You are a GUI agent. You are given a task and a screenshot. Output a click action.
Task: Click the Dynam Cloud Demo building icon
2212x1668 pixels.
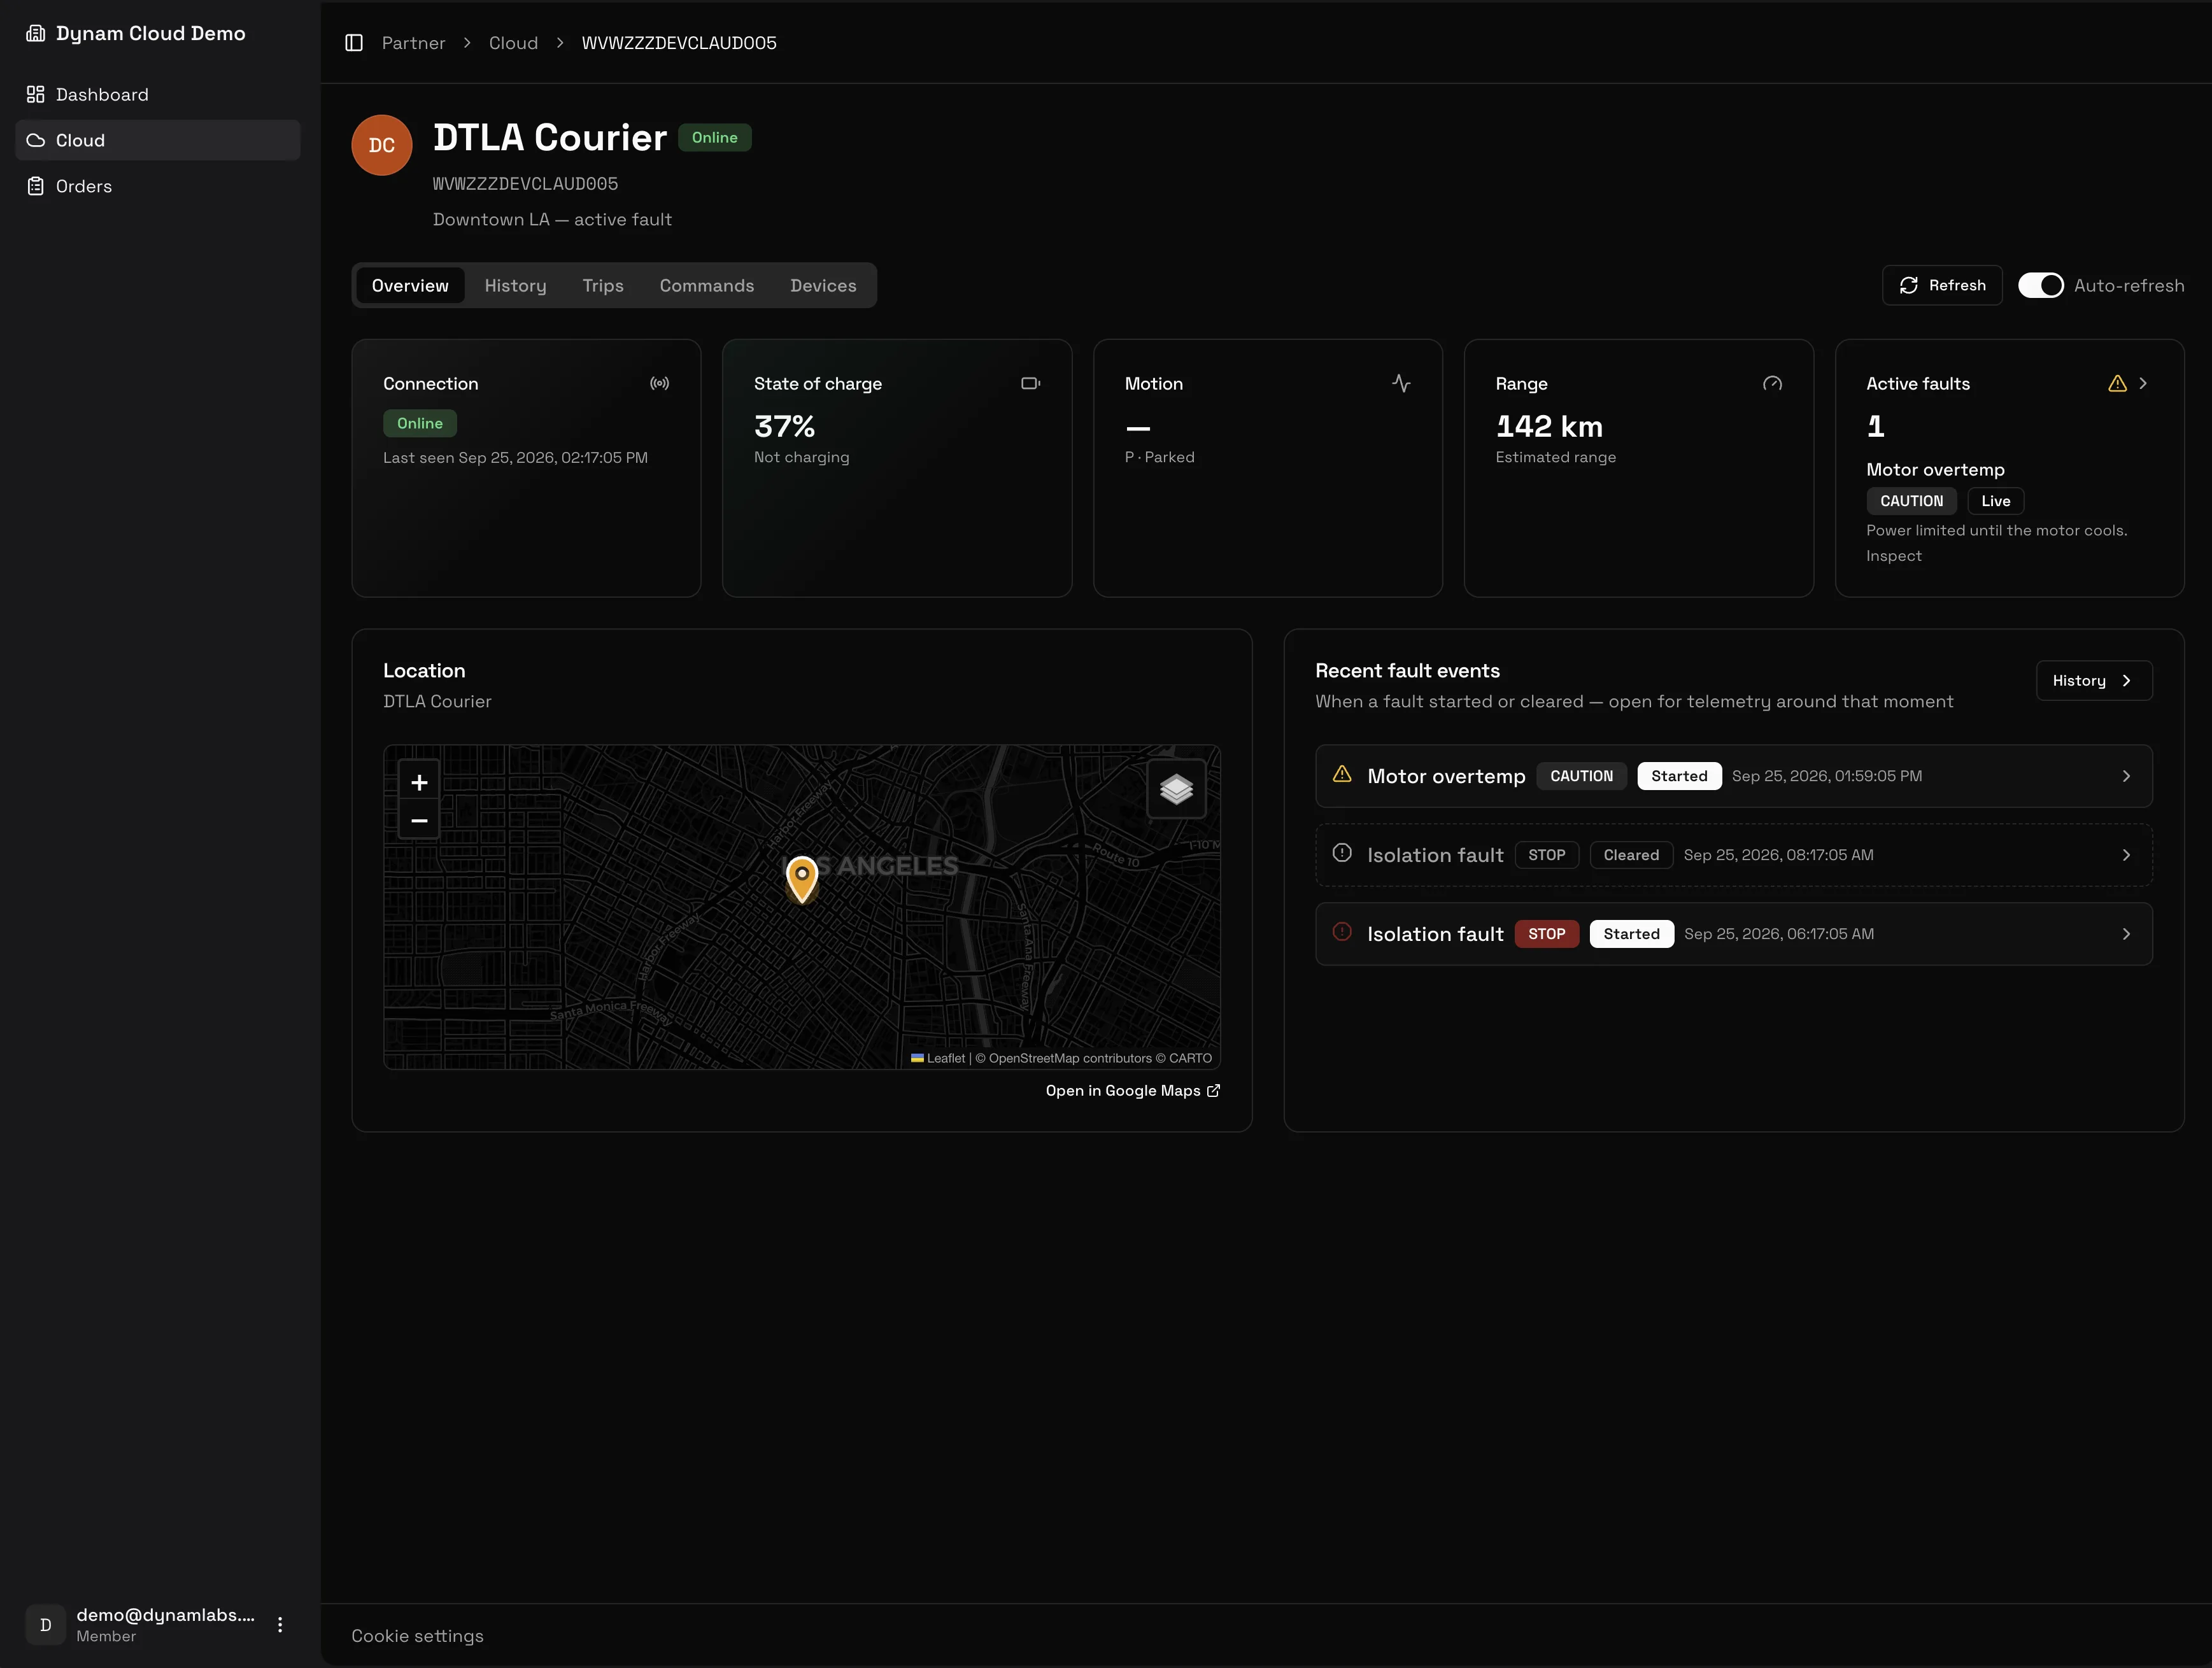tap(36, 33)
